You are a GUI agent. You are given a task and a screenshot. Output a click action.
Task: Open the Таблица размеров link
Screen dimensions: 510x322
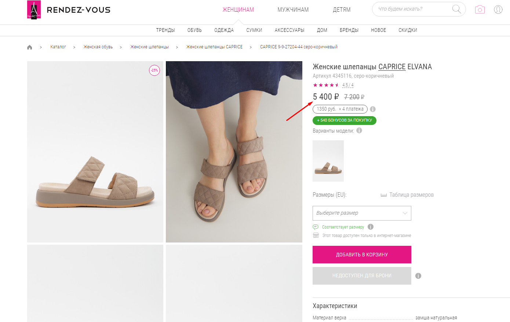click(411, 195)
